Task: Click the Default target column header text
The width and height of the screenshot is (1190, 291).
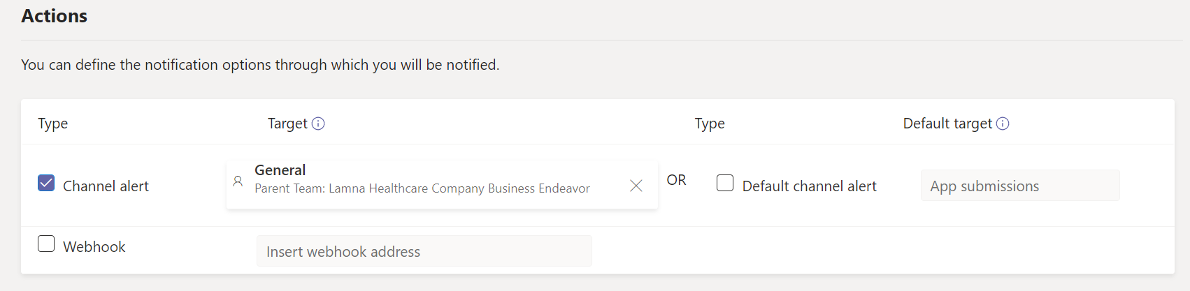Action: [947, 124]
